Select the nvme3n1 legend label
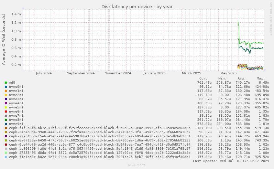The width and height of the screenshot is (274, 169). [x=16, y=99]
